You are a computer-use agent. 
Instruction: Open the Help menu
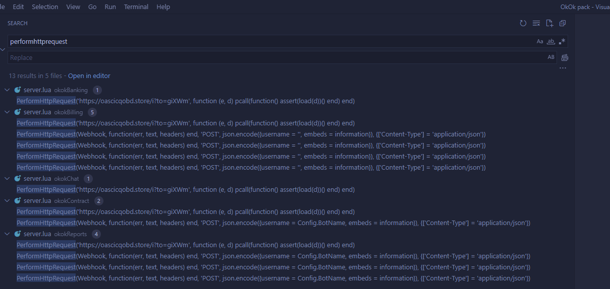163,7
